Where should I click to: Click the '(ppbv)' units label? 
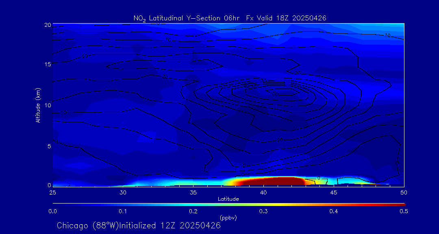point(228,218)
